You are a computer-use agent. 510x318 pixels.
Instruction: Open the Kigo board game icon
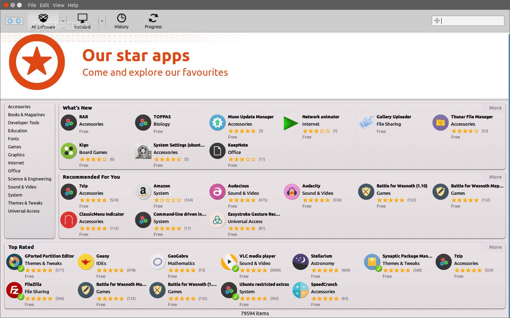tap(69, 151)
